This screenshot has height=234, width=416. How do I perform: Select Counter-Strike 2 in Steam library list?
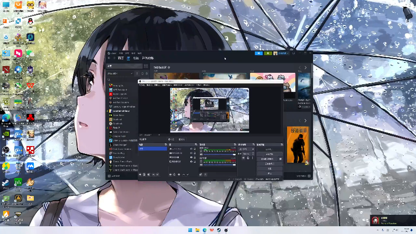[121, 111]
